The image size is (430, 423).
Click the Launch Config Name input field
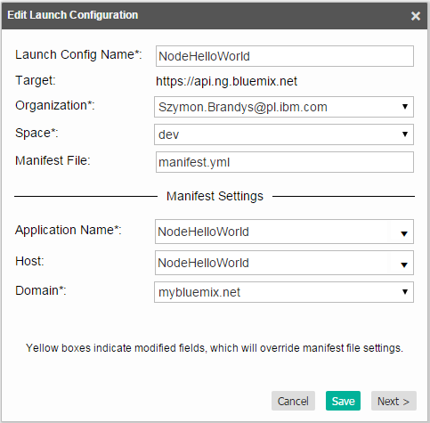point(285,56)
